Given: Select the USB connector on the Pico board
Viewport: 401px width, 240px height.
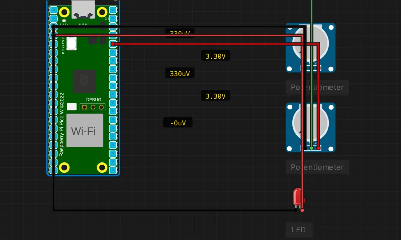Looking at the screenshot, I should [83, 9].
